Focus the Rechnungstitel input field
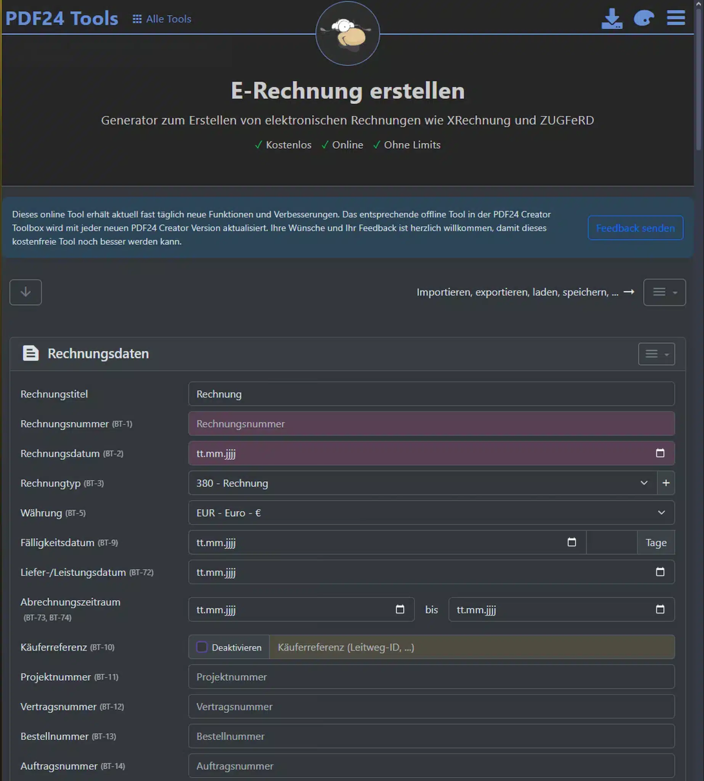 click(x=431, y=394)
